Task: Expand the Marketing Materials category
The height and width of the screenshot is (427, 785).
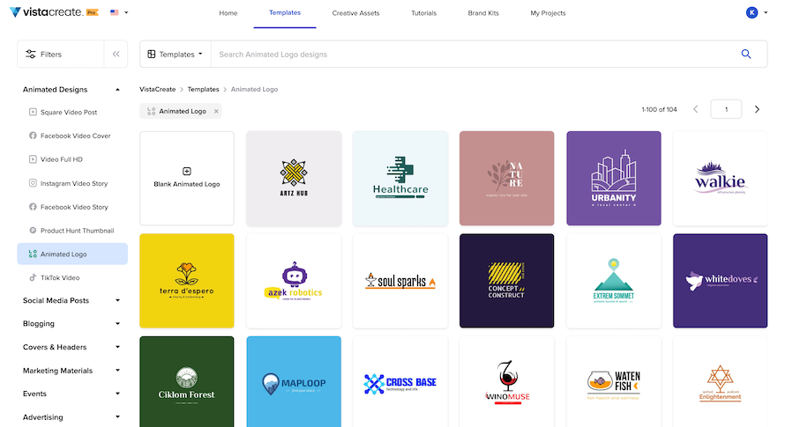Action: point(71,371)
